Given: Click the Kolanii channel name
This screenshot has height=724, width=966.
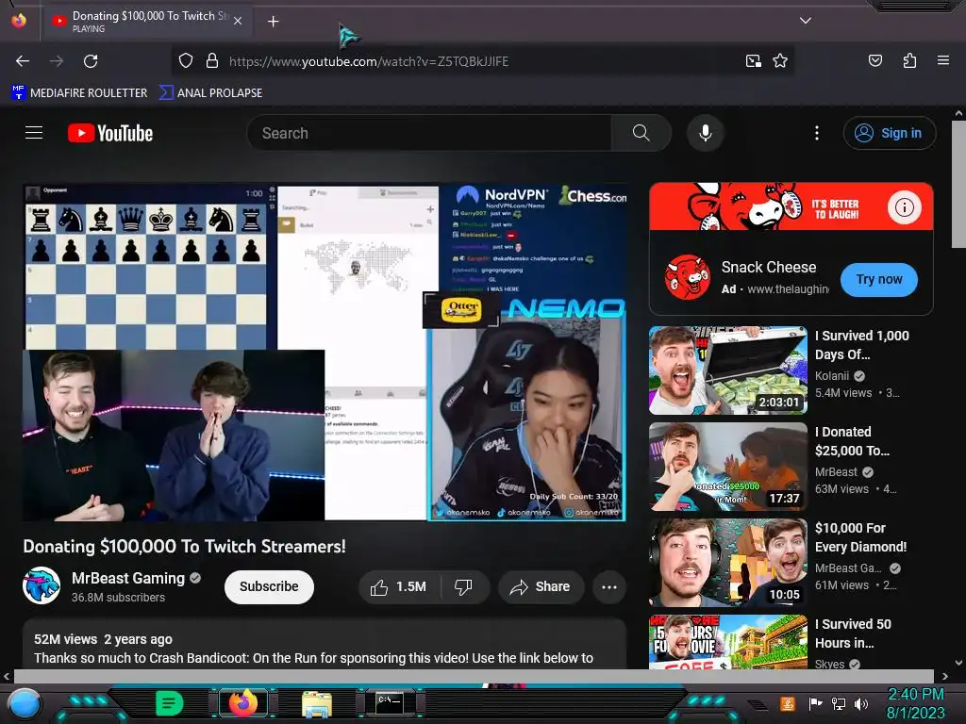Looking at the screenshot, I should 832,375.
